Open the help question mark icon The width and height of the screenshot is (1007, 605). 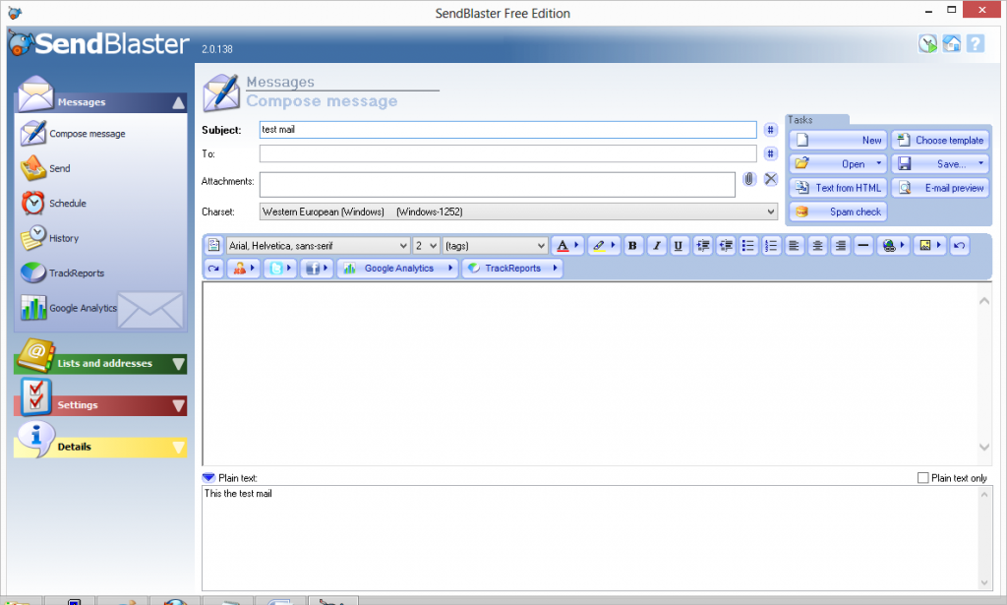click(x=975, y=43)
